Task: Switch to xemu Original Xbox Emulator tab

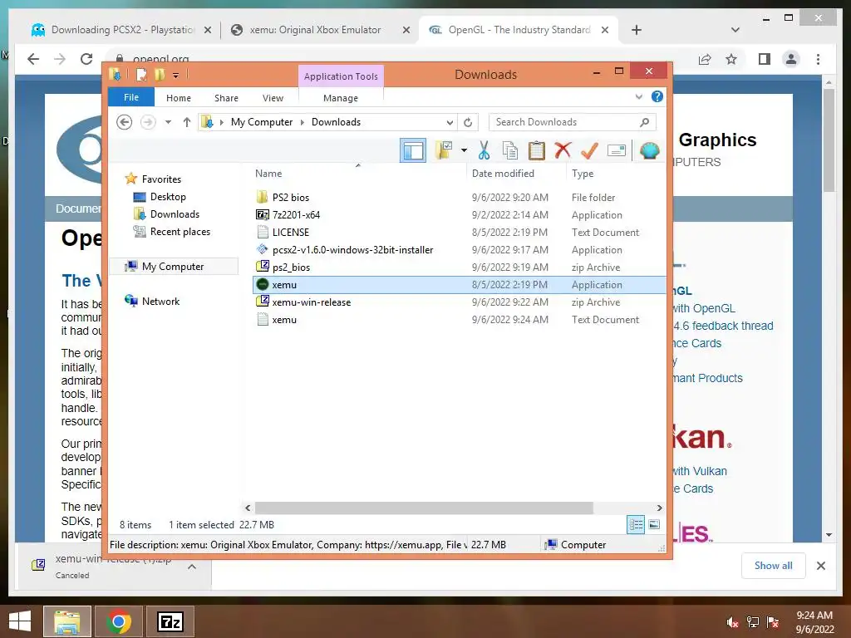Action: tap(320, 30)
